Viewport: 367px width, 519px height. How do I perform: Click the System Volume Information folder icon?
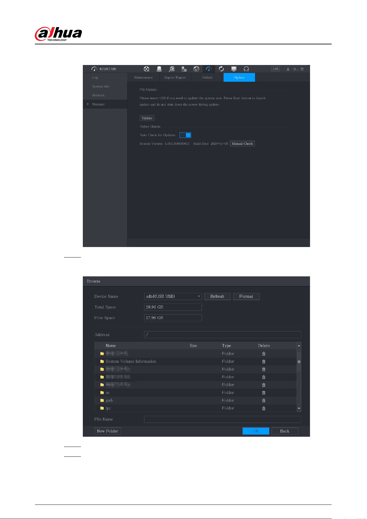pos(102,362)
